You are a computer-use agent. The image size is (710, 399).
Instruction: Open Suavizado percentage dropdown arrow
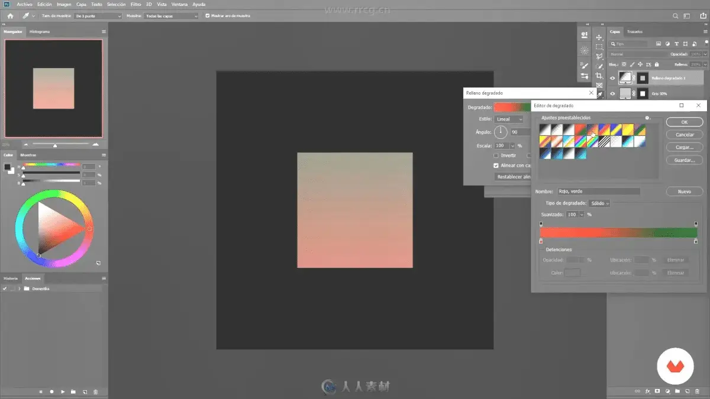[x=582, y=215]
